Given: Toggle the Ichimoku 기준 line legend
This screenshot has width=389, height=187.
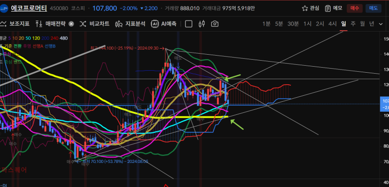Looking at the screenshot, I should pos(8,46).
